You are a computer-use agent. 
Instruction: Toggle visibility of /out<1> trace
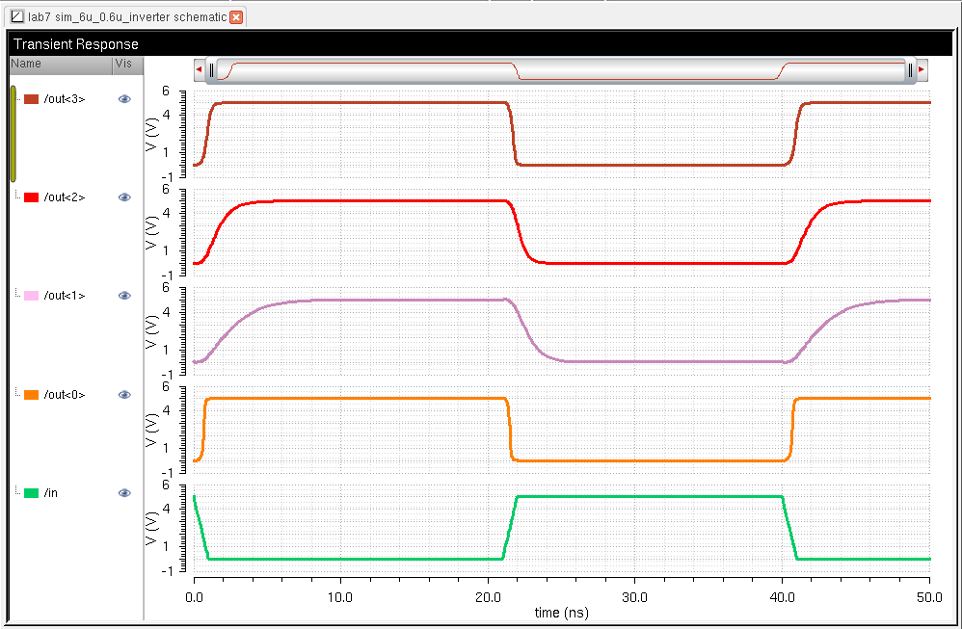click(124, 295)
